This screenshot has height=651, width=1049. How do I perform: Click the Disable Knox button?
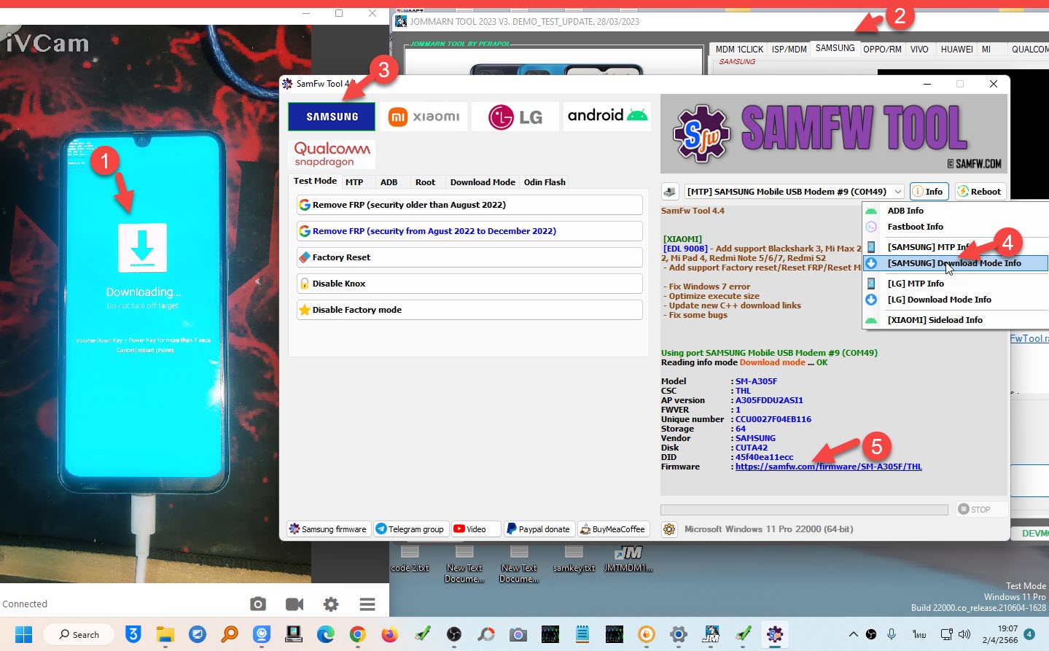pyautogui.click(x=469, y=284)
